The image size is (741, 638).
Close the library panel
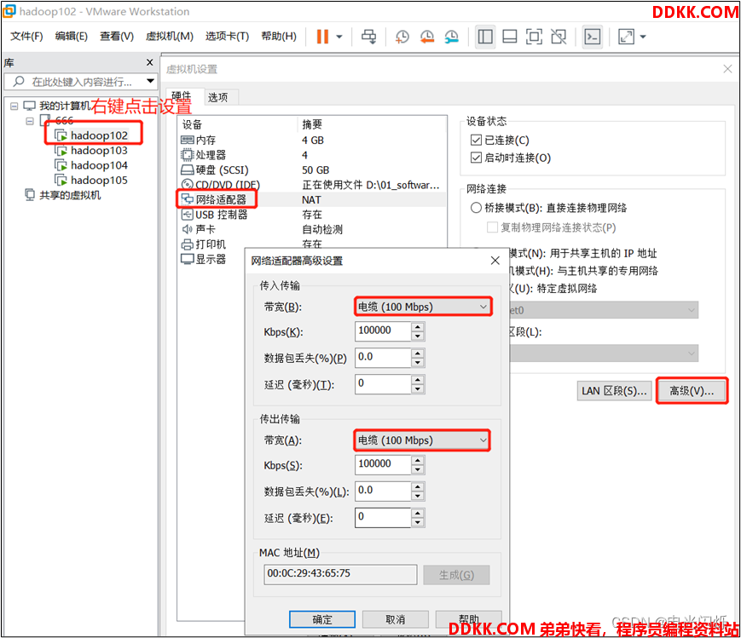(x=150, y=62)
